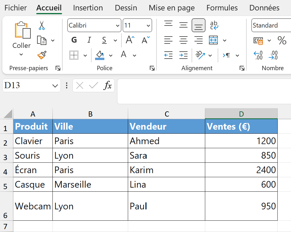Open borders dropdown arrow
291x232 pixels.
[x=85, y=55]
